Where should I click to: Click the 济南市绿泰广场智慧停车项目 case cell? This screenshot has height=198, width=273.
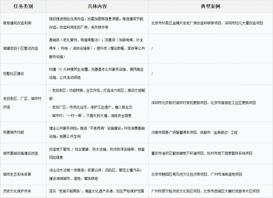pyautogui.click(x=210, y=132)
